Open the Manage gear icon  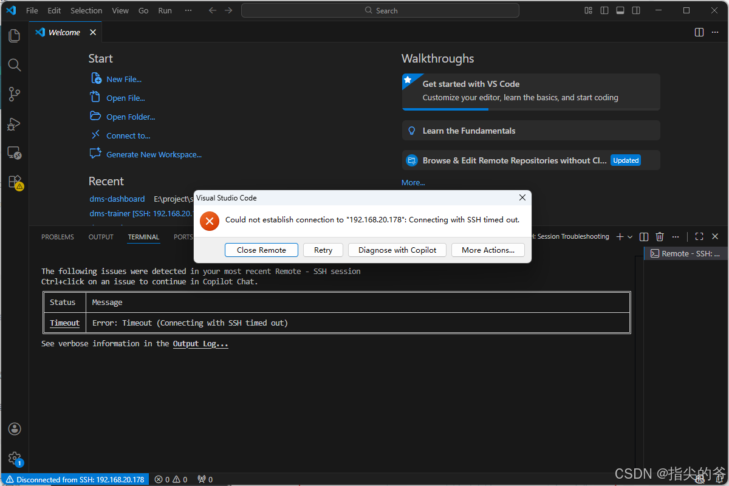coord(15,459)
